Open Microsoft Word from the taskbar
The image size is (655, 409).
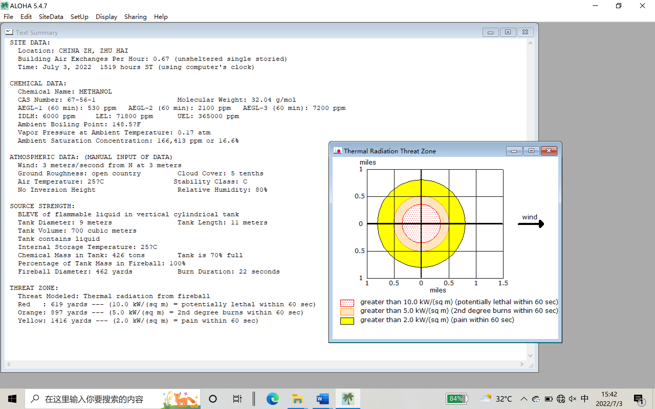[323, 399]
